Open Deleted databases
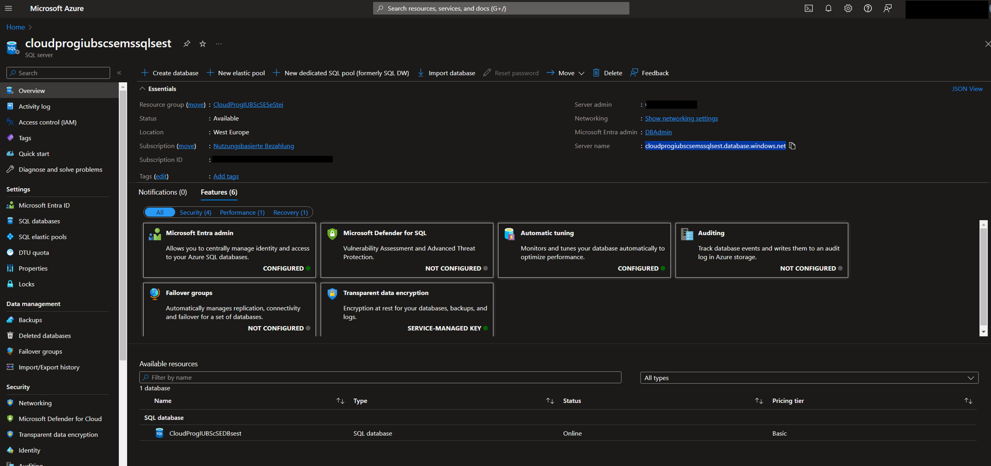The width and height of the screenshot is (991, 466). pyautogui.click(x=44, y=336)
